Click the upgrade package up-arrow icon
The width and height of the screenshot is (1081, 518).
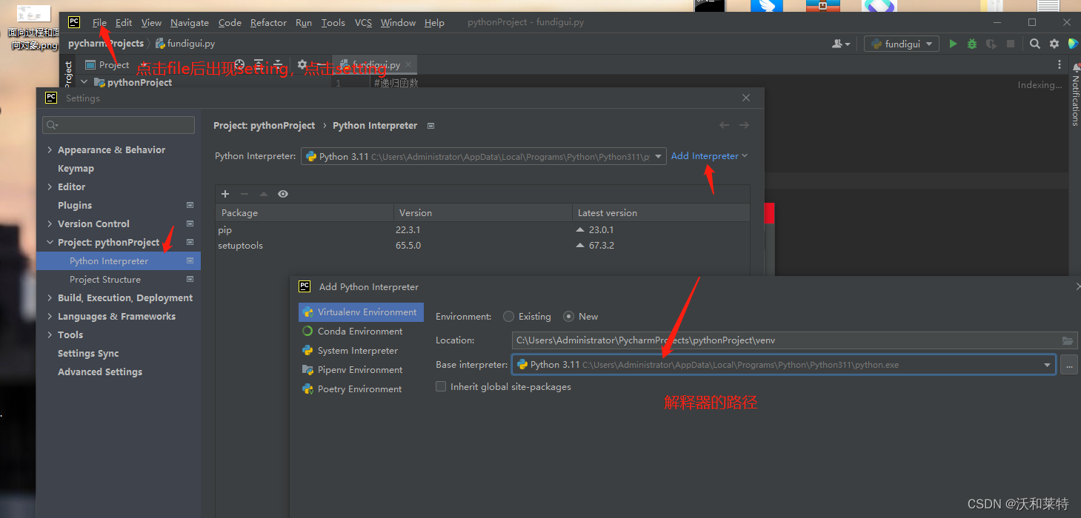pyautogui.click(x=264, y=194)
